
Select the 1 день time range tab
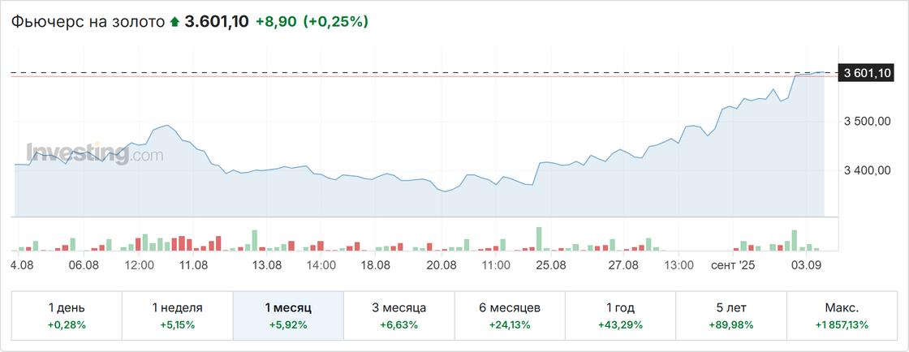pyautogui.click(x=67, y=316)
